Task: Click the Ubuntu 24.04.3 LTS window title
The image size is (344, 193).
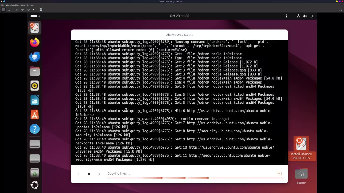Action: [179, 35]
